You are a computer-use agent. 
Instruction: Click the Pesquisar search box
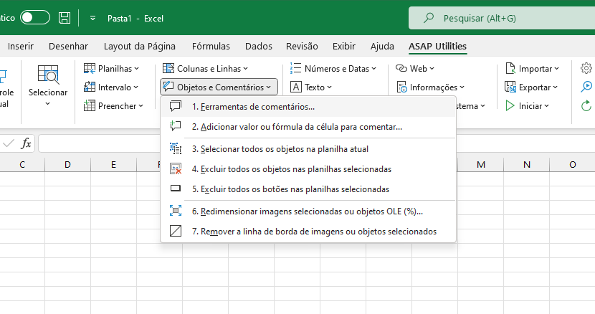502,18
